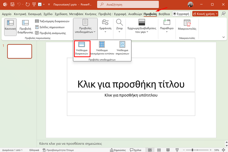Select slide 1 thumbnail in left panel
The image size is (228, 152).
coord(19,51)
